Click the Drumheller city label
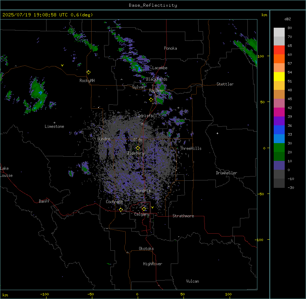 226,173
